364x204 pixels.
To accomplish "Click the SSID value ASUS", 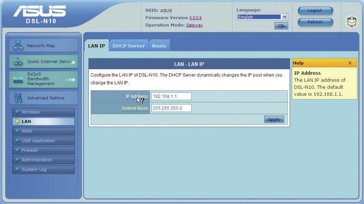I will [x=166, y=11].
